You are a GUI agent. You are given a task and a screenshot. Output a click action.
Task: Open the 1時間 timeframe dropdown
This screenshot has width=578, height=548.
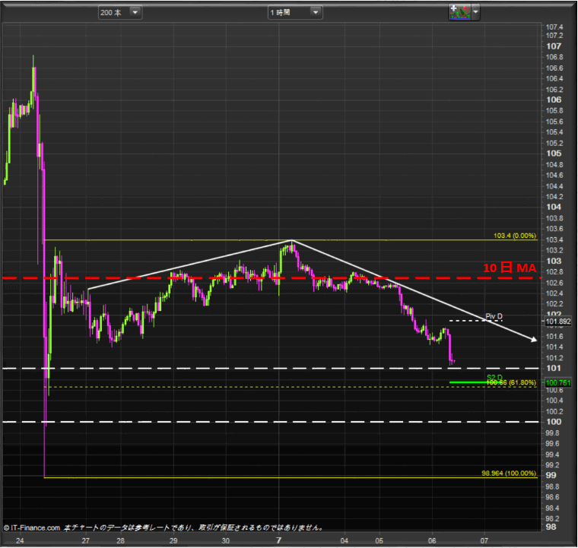pos(295,12)
